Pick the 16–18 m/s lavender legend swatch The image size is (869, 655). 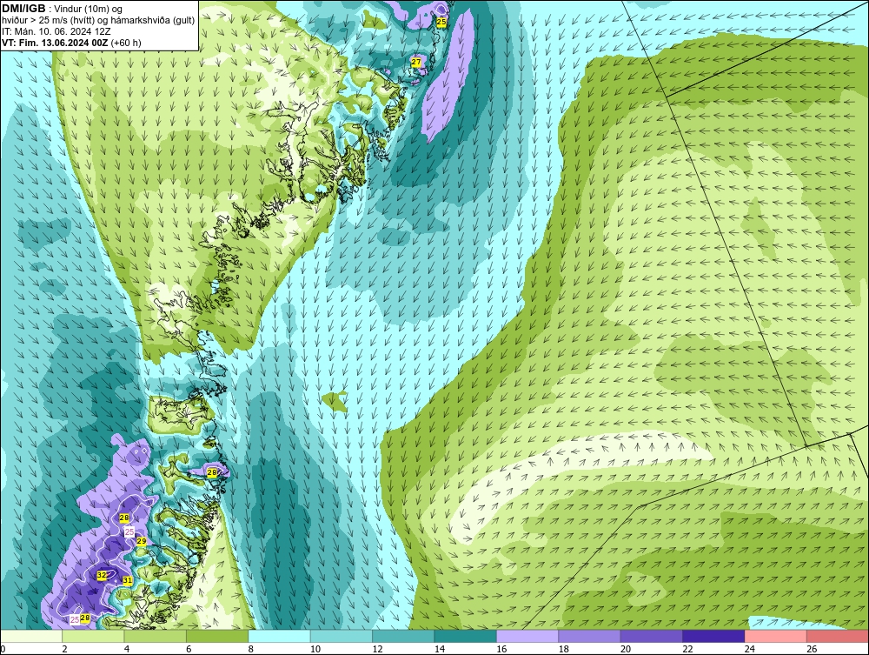point(527,636)
